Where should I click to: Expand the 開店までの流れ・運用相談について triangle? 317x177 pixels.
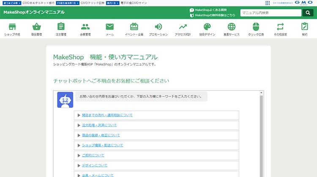[x=79, y=115]
